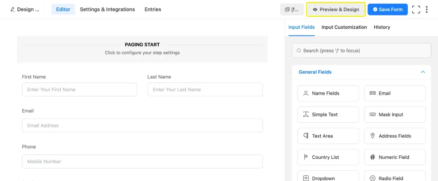
Task: Focus the field search box
Action: point(361,50)
